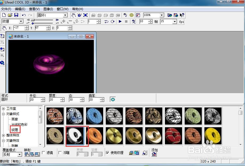This screenshot has height=166, width=245.
Task: Click the ping-pong loop arrows icon
Action: [106, 21]
